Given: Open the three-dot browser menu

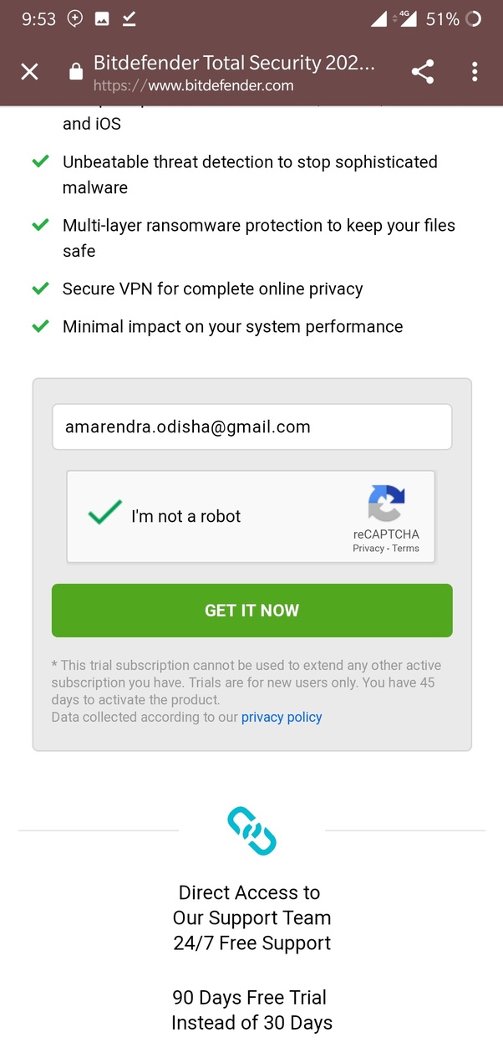Looking at the screenshot, I should [475, 72].
